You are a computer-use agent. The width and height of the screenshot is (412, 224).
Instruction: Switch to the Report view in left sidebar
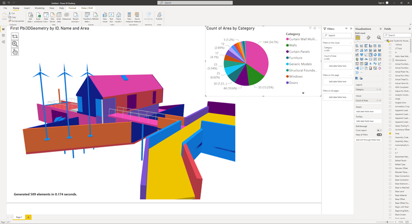[3, 29]
